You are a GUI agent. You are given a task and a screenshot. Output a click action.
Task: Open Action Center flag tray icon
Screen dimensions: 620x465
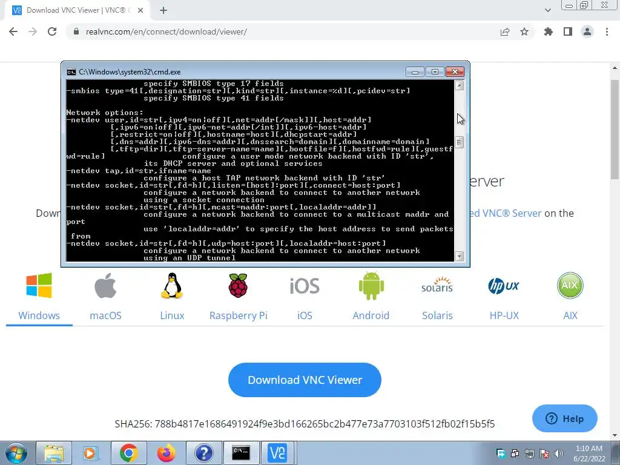pos(544,454)
